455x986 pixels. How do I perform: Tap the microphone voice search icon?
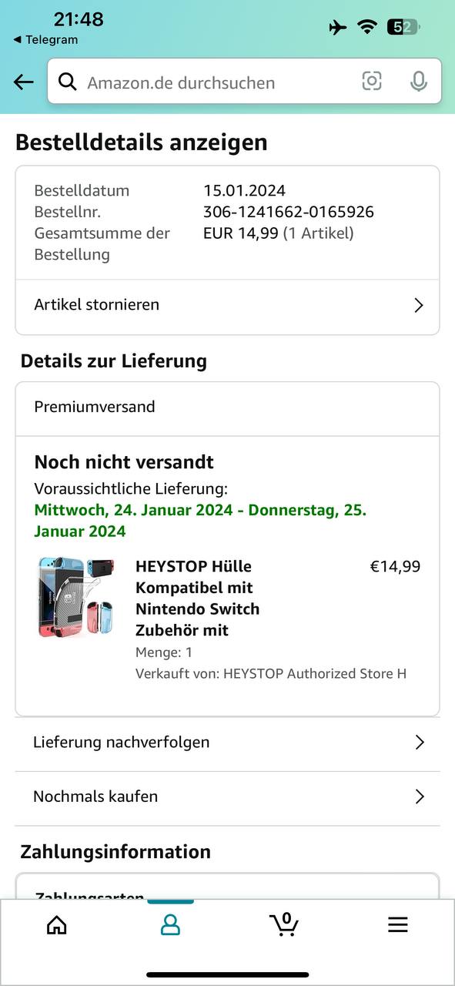[x=419, y=82]
